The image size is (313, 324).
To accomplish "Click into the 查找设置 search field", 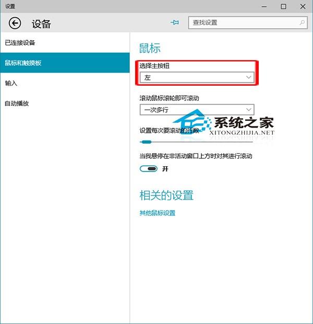I will coord(243,23).
